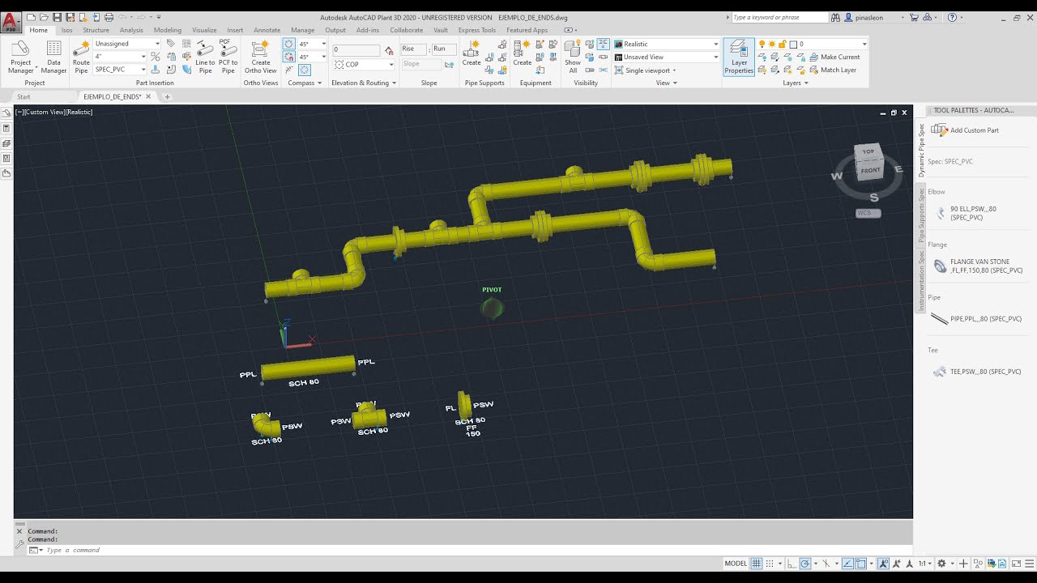This screenshot has height=583, width=1037.
Task: Toggle ortho mode in status bar
Action: [792, 564]
